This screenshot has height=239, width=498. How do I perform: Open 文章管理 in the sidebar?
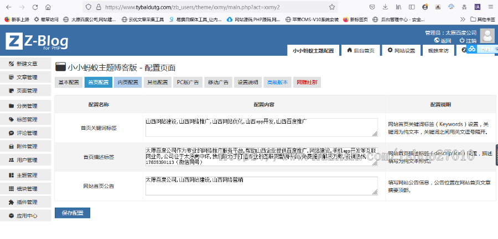25,77
